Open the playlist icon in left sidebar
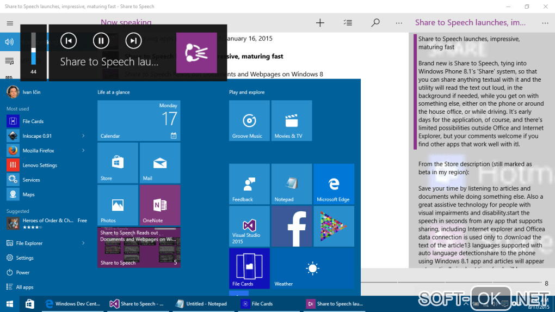Image resolution: width=555 pixels, height=312 pixels. (10, 62)
